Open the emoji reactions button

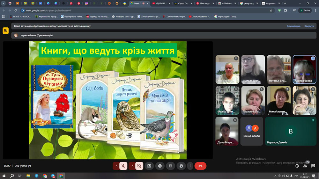160,166
